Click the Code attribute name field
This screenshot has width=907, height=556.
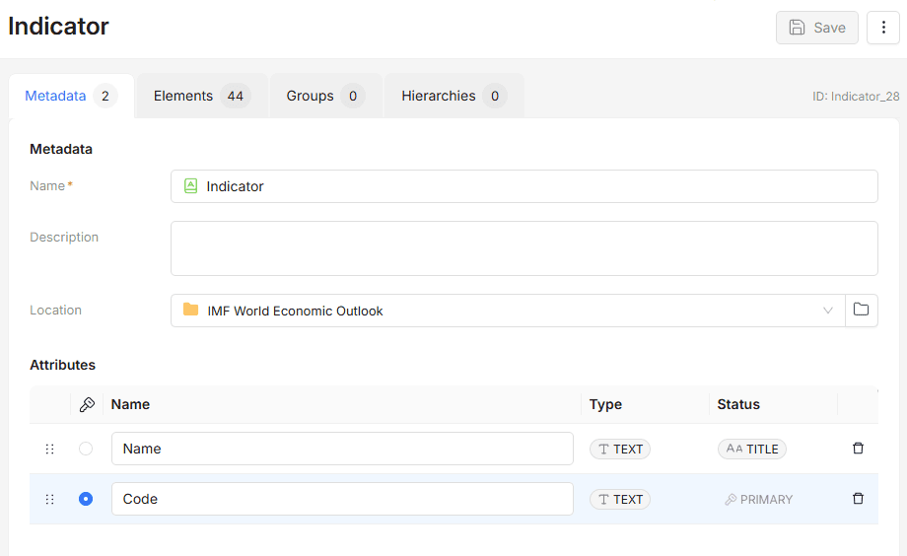click(x=342, y=499)
